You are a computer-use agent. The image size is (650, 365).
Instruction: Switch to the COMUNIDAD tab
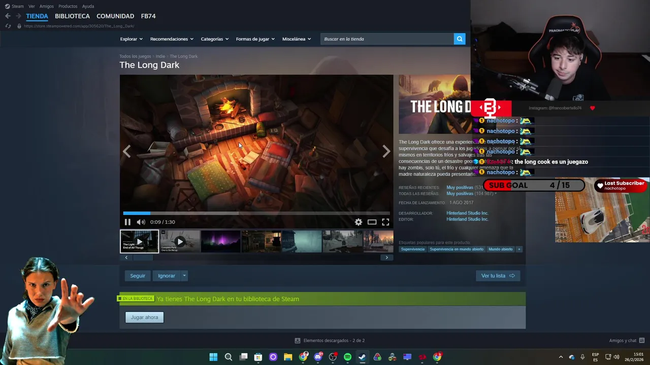tap(115, 16)
